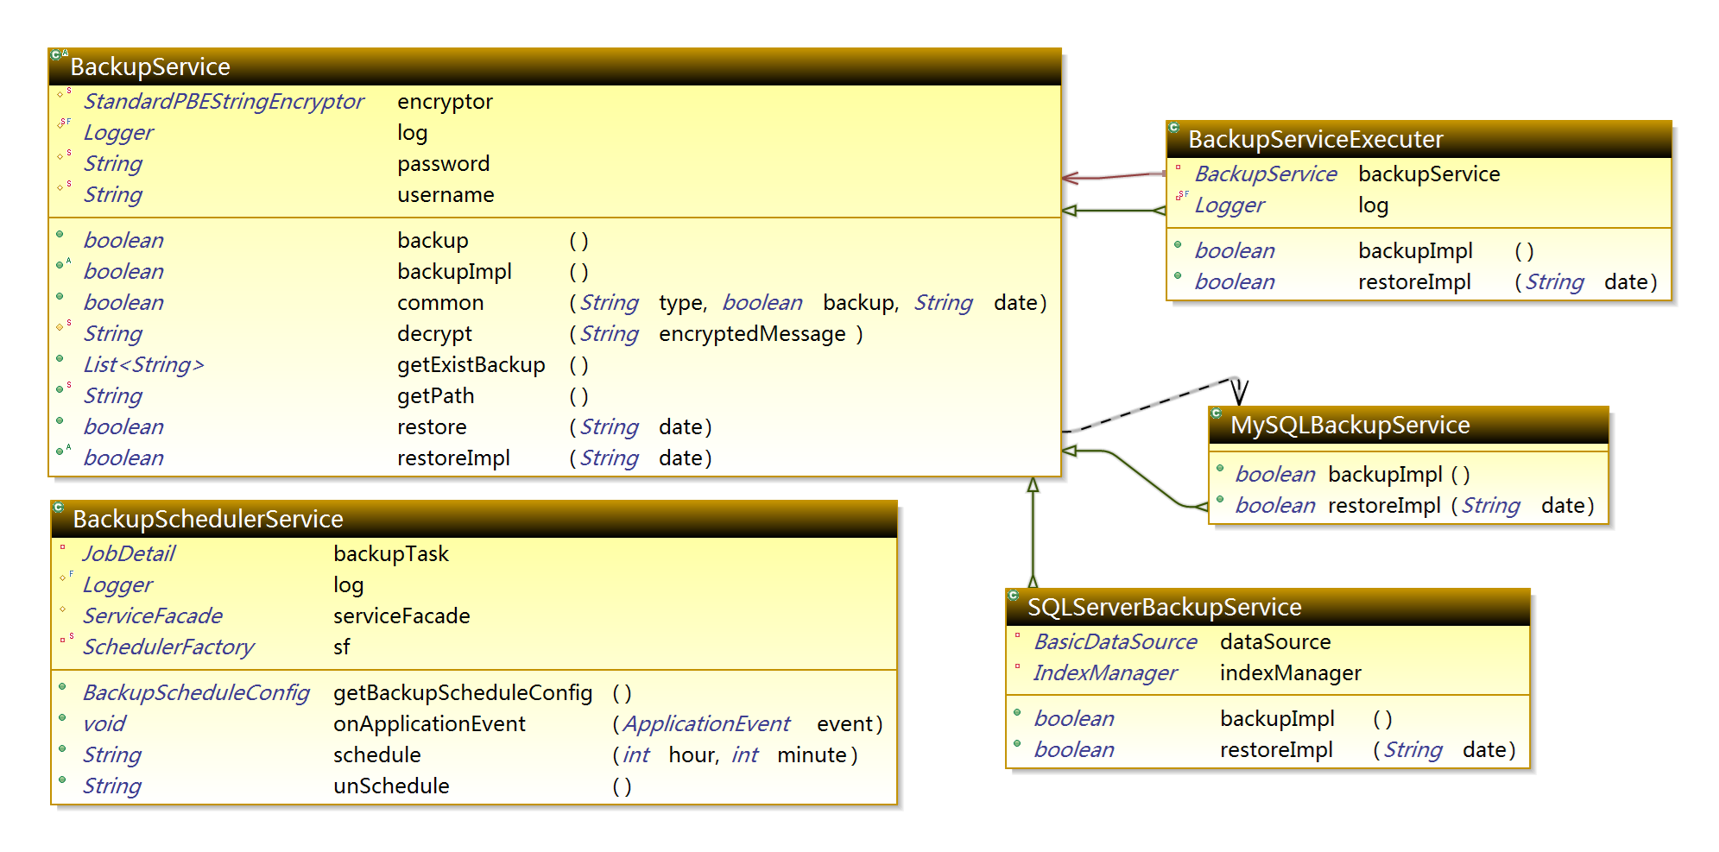The height and width of the screenshot is (852, 1719).
Task: Click the MySQLBackupService class icon
Action: coord(1217,413)
